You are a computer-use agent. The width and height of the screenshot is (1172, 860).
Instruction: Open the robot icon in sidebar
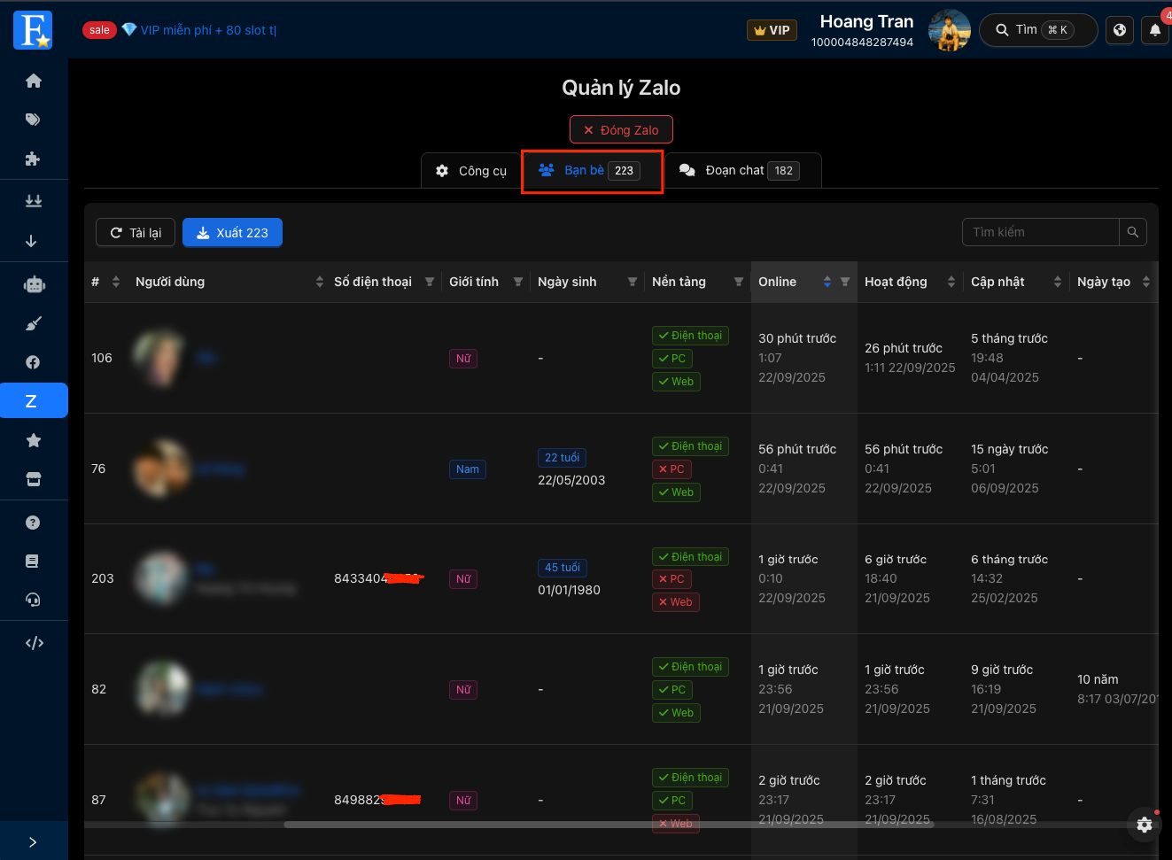(34, 284)
